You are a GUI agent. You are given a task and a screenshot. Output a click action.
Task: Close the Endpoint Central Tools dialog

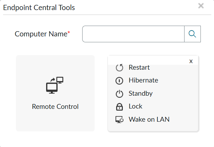coord(200,6)
